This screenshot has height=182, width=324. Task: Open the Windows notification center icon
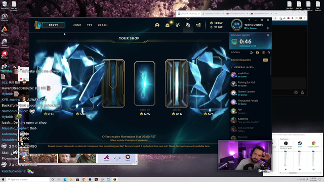(320, 179)
